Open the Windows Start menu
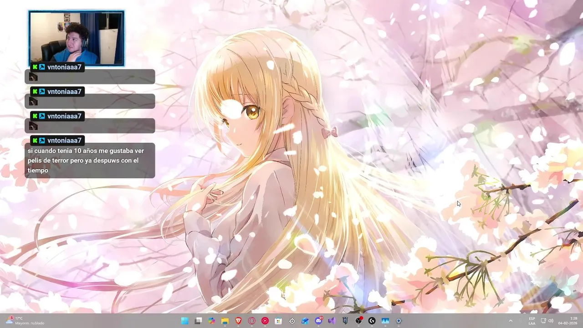Viewport: 583px width, 328px height. click(184, 321)
